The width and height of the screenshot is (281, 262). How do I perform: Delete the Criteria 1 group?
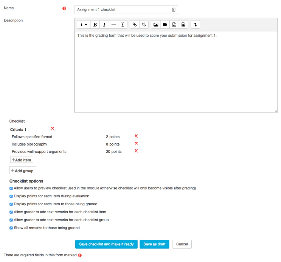pos(53,129)
